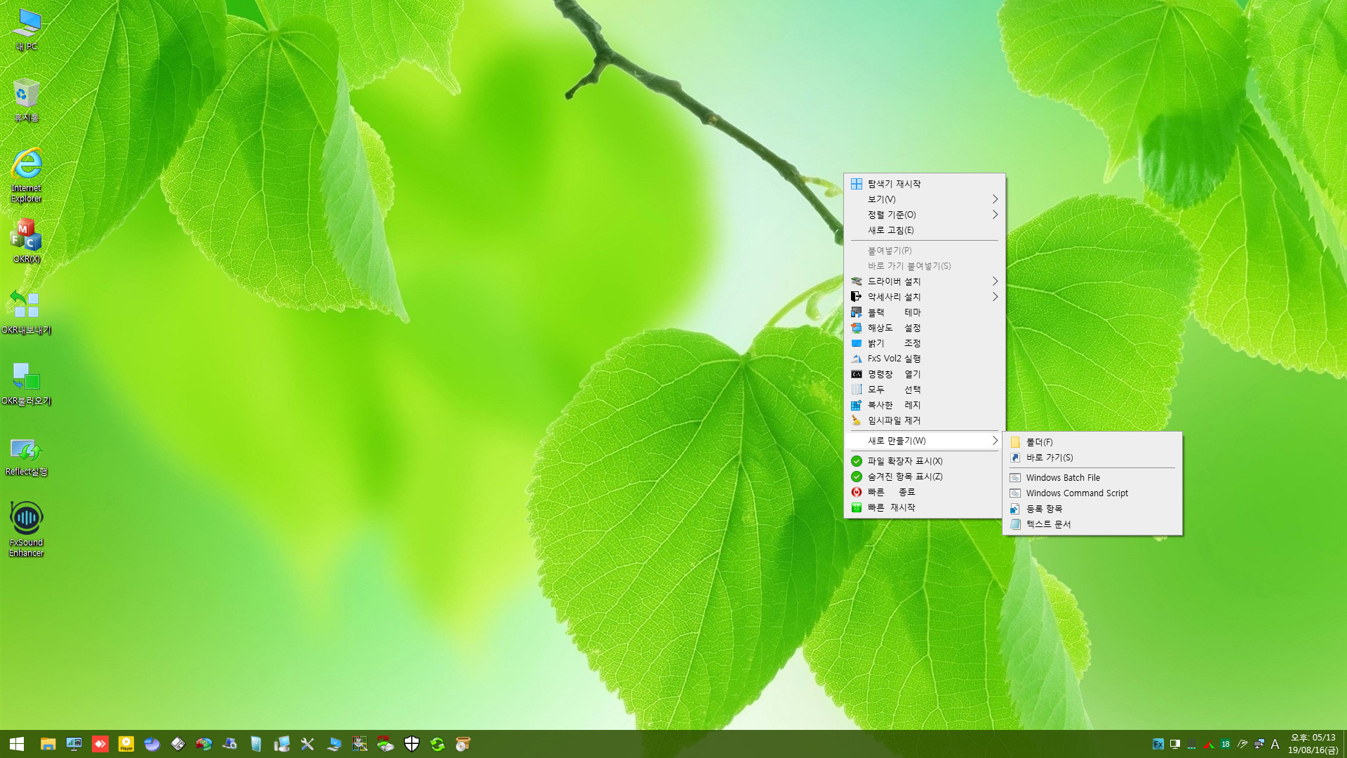The width and height of the screenshot is (1347, 758).
Task: Create new 텍스트 문서 from submenu
Action: (x=1092, y=524)
